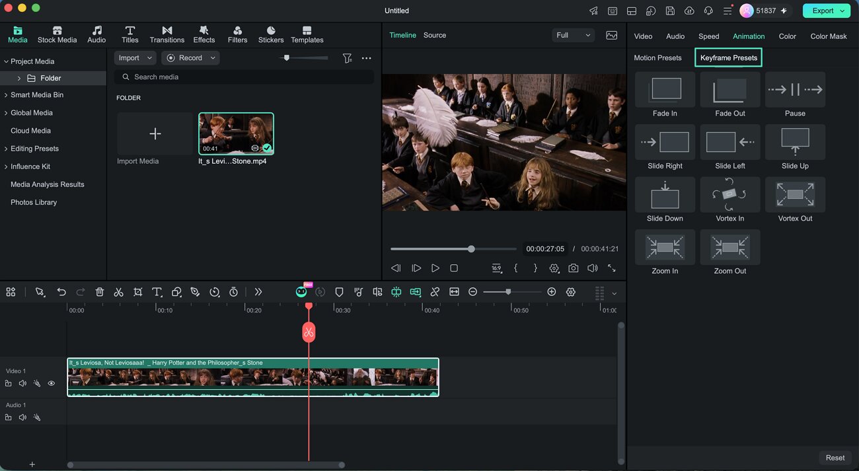Stop playback with the square button

point(454,268)
